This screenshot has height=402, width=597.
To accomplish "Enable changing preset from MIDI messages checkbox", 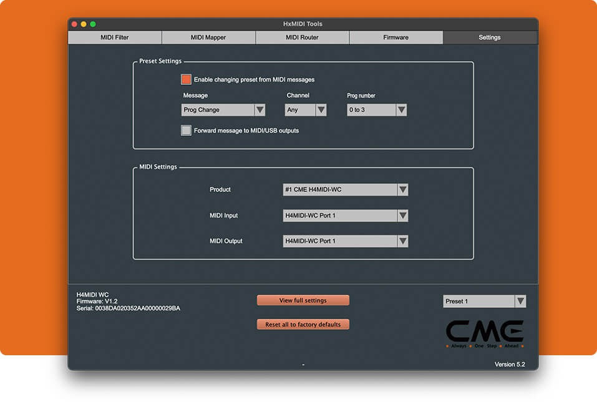I will coord(186,80).
